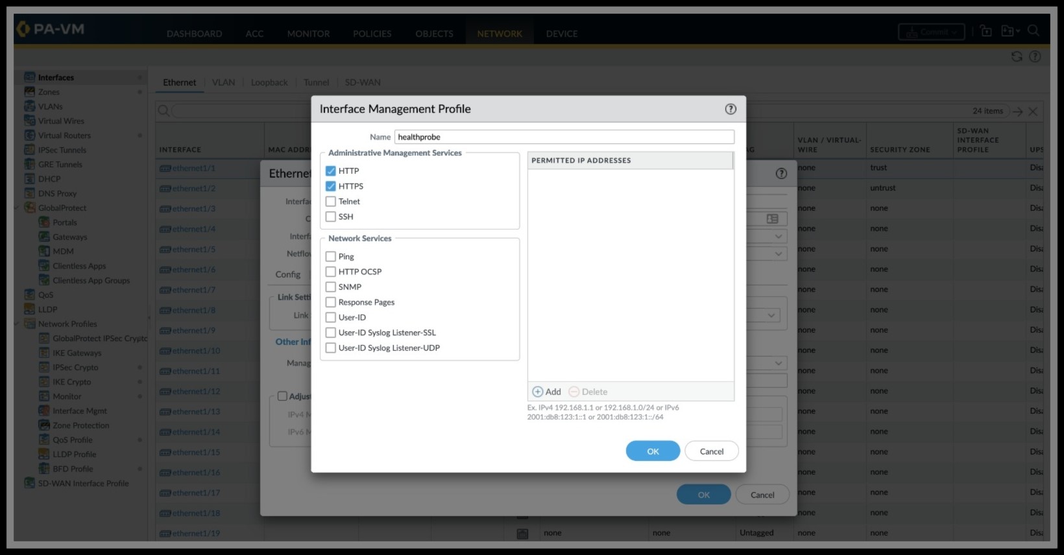Confirm Interface Management Profile with OK
The height and width of the screenshot is (555, 1064).
tap(653, 451)
